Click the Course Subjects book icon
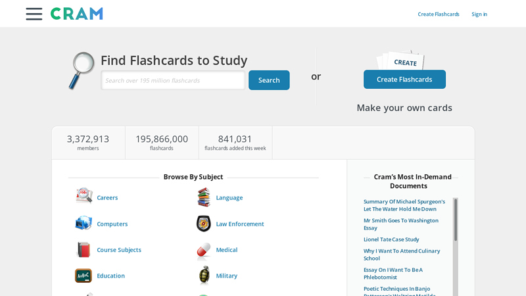 (x=84, y=249)
